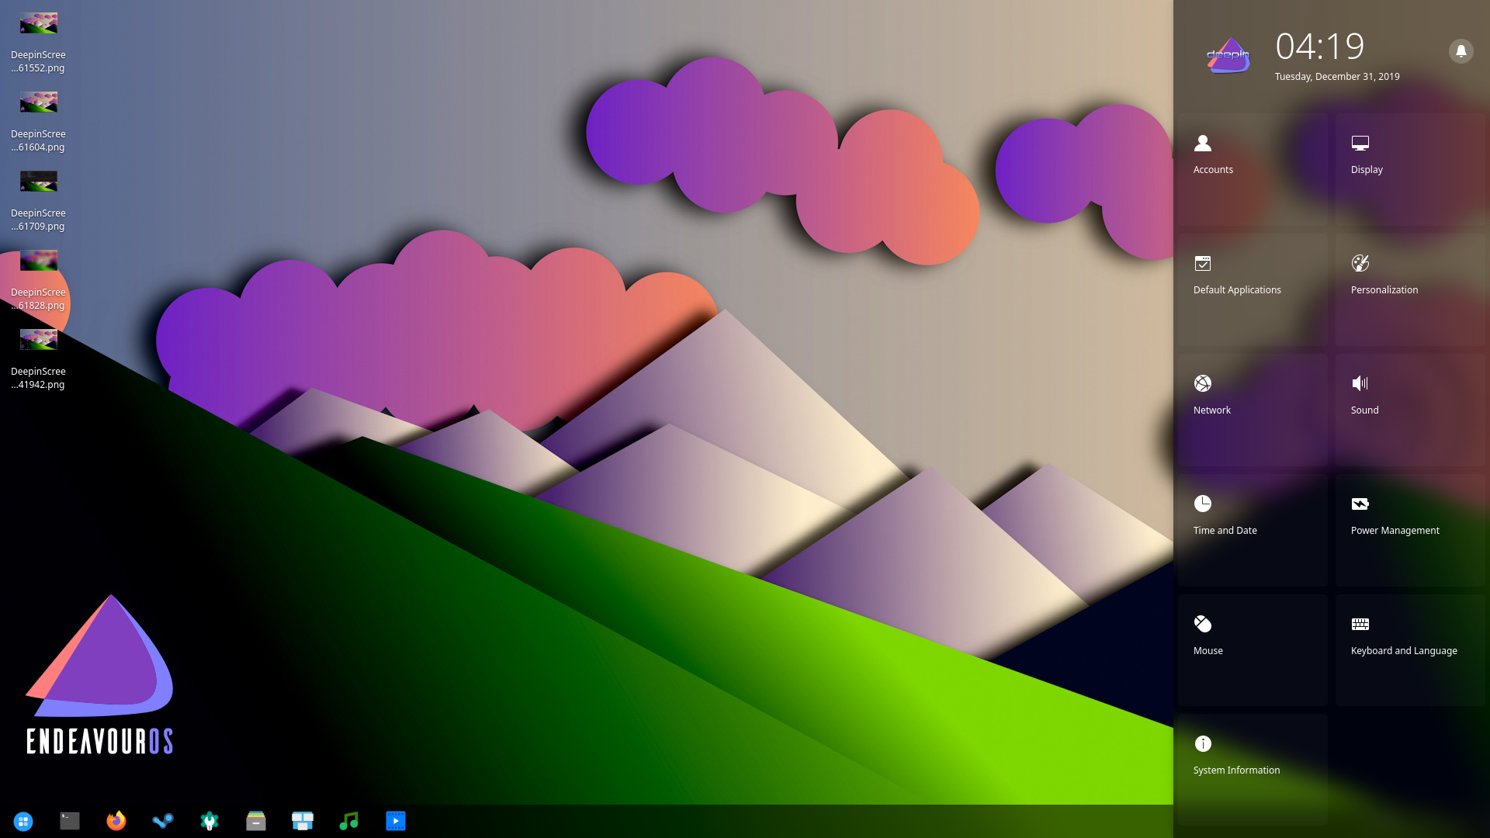
Task: Select desktop file DeepinScree...61709.png
Action: (x=38, y=200)
